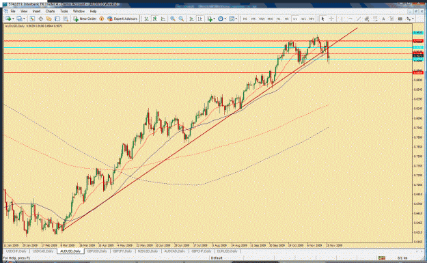Open the Insert menu
The image size is (427, 263).
point(36,11)
